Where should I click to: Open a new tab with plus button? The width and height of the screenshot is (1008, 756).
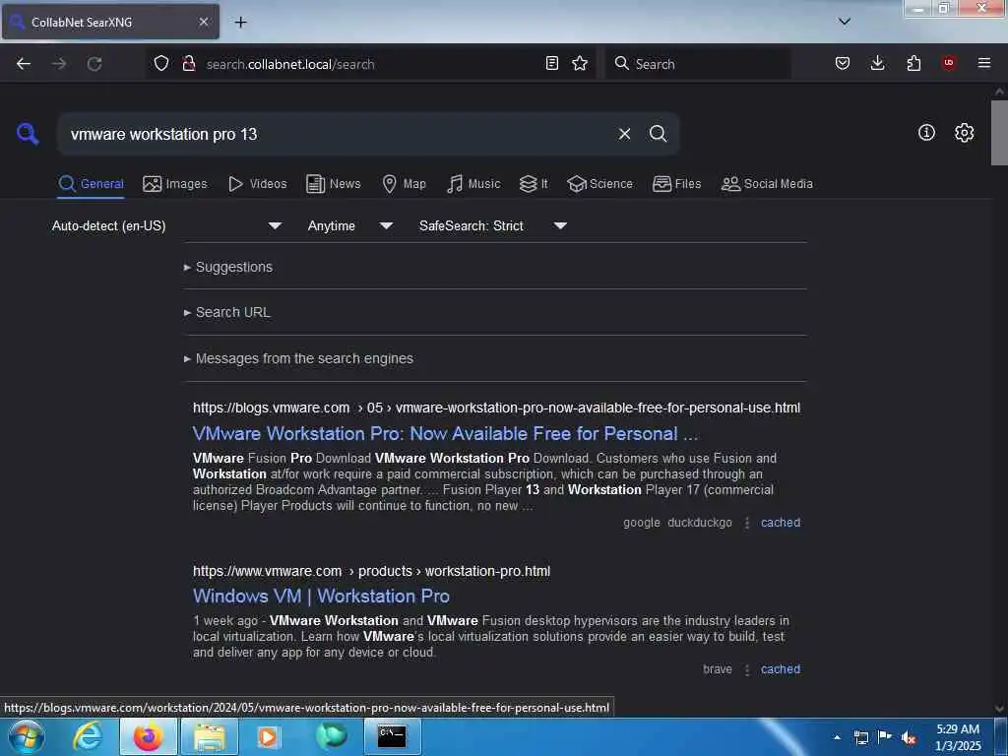point(240,22)
